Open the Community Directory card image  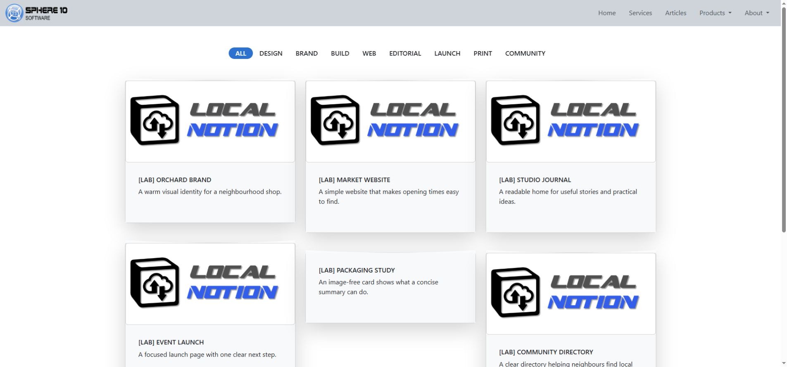coord(571,294)
